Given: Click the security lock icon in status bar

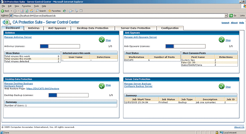Looking at the screenshot, I should [x=217, y=133].
